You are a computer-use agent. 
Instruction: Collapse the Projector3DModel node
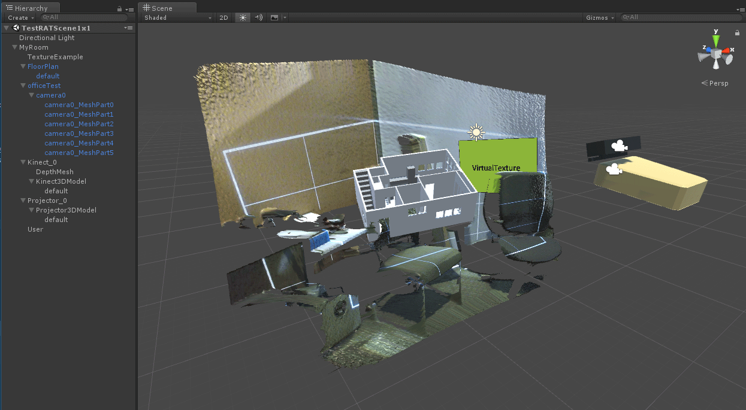click(x=32, y=210)
